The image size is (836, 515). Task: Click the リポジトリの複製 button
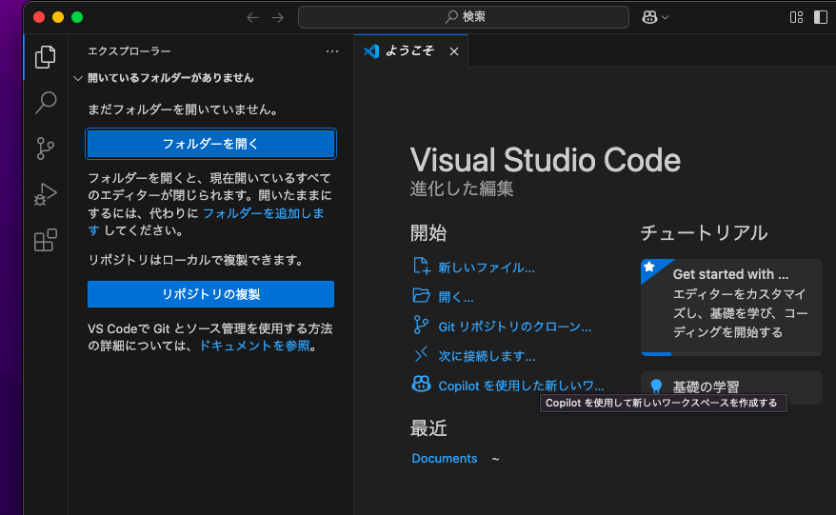tap(210, 294)
